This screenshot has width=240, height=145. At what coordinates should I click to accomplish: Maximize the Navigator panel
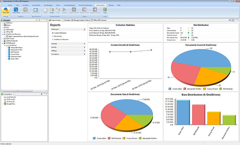coord(47,20)
